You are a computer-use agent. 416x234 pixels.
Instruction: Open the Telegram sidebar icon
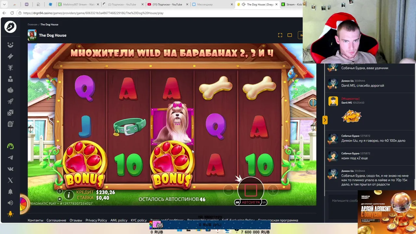(x=10, y=158)
